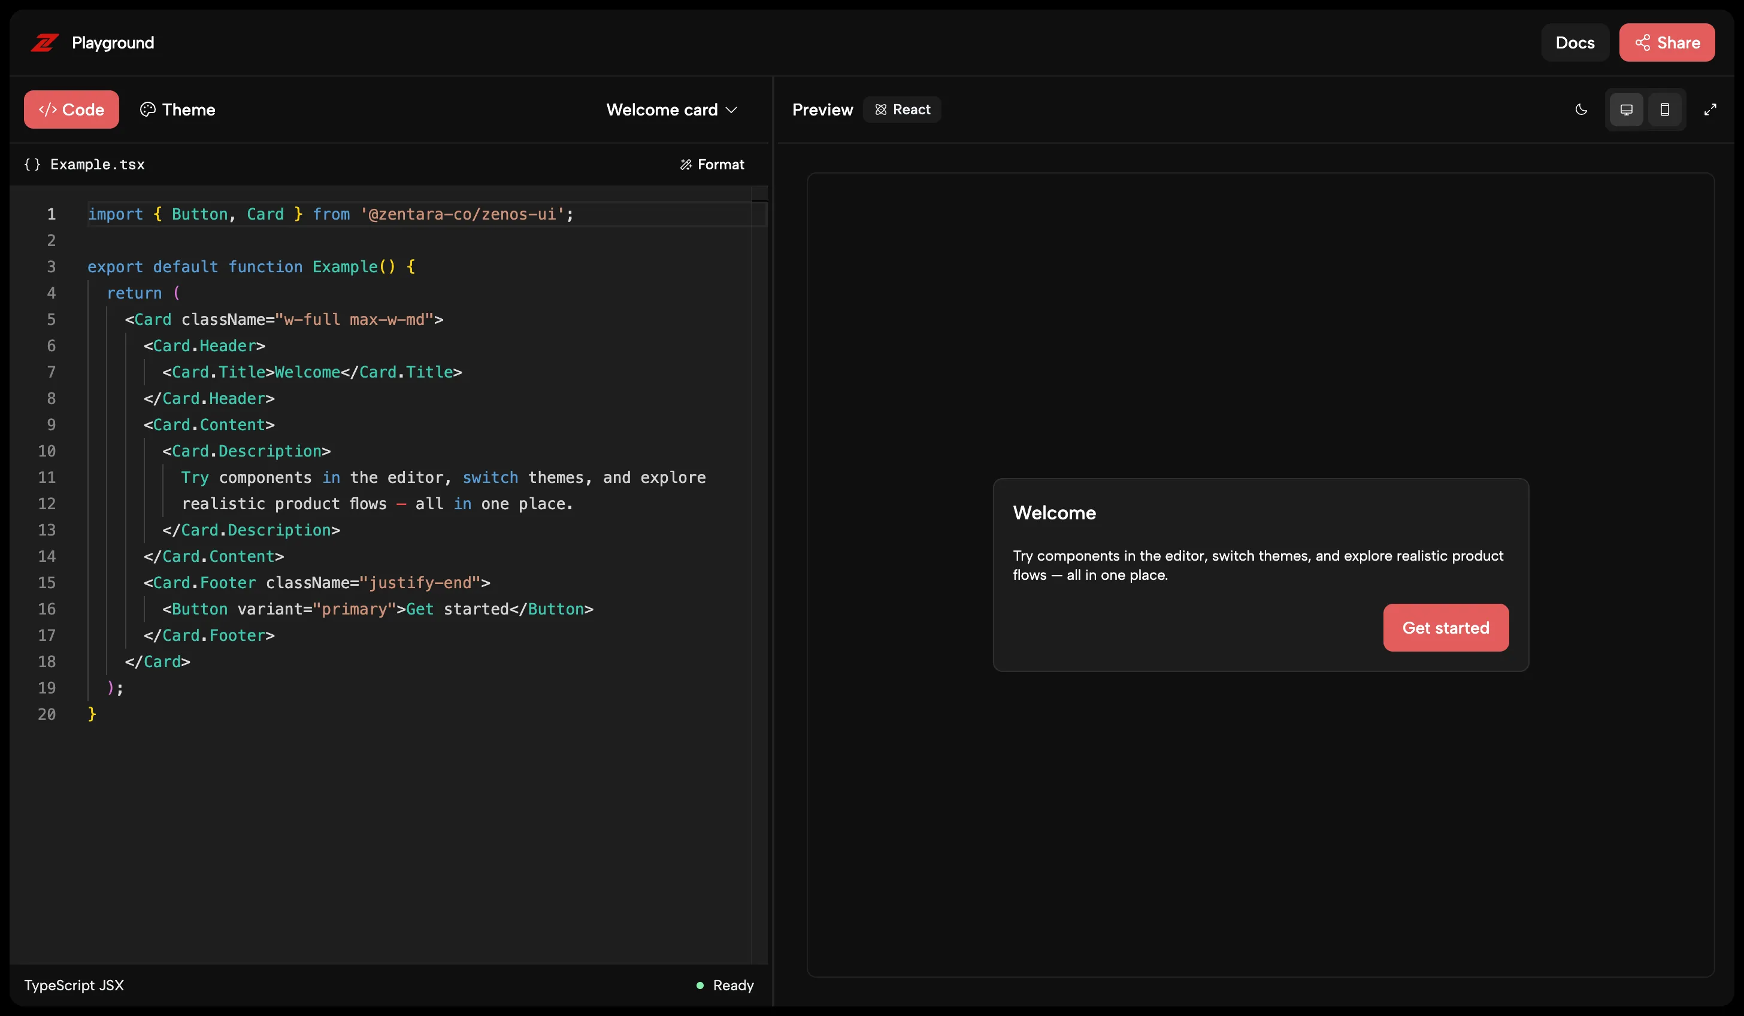Click the Ready status indicator
Viewport: 1744px width, 1016px height.
[x=725, y=985]
